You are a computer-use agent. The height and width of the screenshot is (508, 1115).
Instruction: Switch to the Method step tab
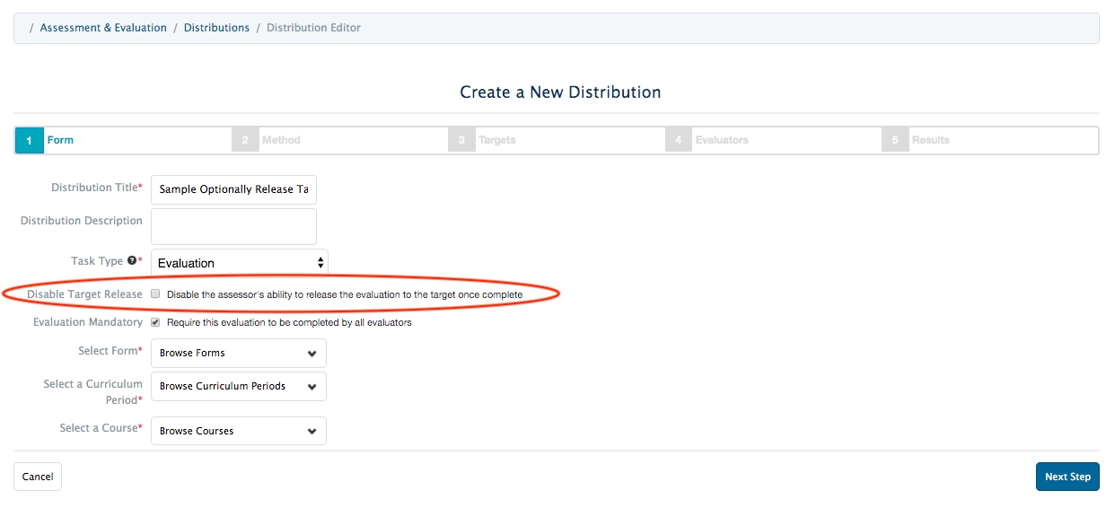281,140
